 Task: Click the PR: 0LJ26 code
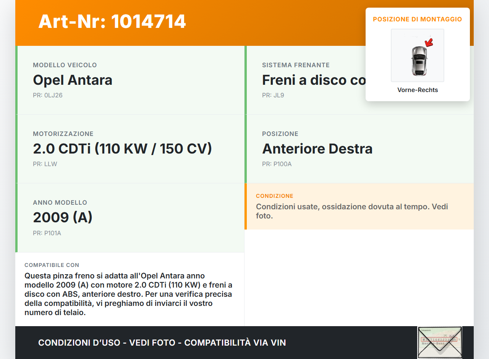[x=47, y=95]
